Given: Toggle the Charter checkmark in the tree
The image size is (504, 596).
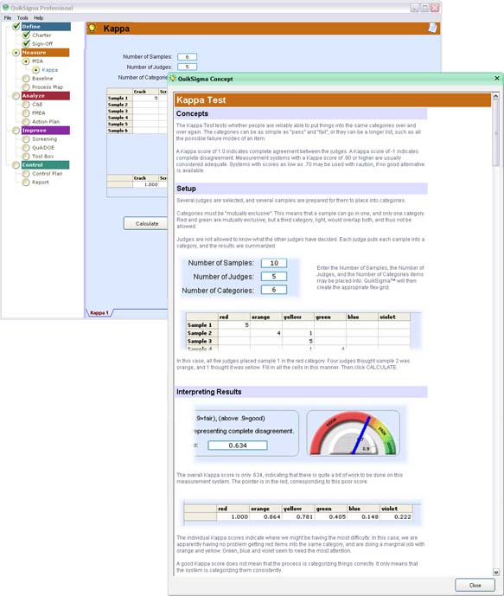Looking at the screenshot, I should 26,35.
